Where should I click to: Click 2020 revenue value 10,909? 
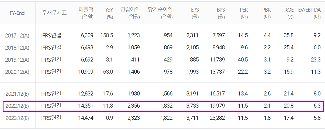pyautogui.click(x=86, y=72)
